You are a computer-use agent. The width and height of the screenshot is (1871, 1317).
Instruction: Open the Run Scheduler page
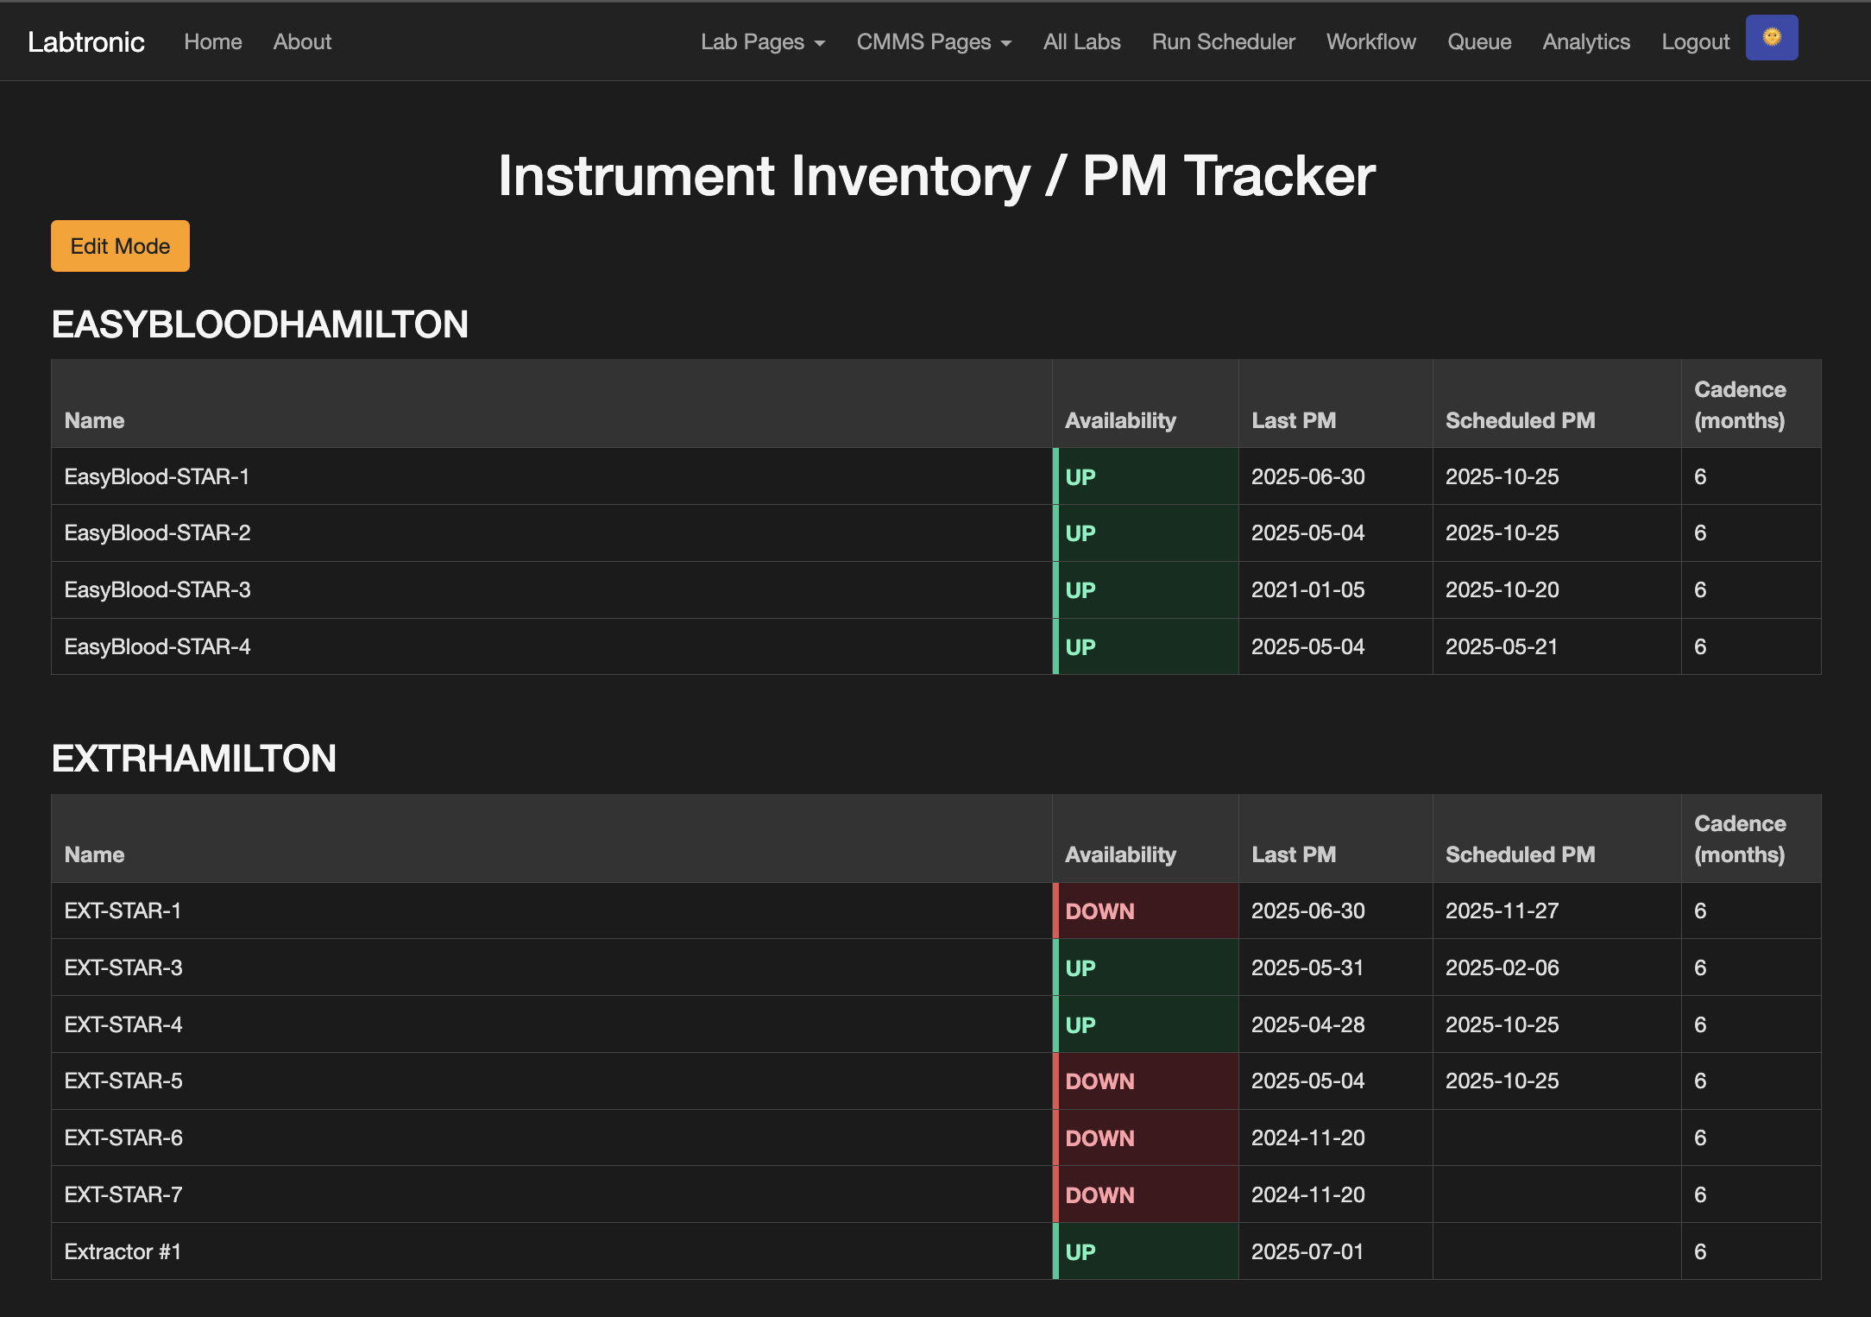tap(1223, 41)
